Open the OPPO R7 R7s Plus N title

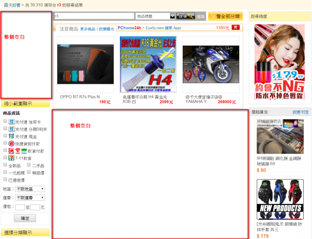pyautogui.click(x=80, y=97)
